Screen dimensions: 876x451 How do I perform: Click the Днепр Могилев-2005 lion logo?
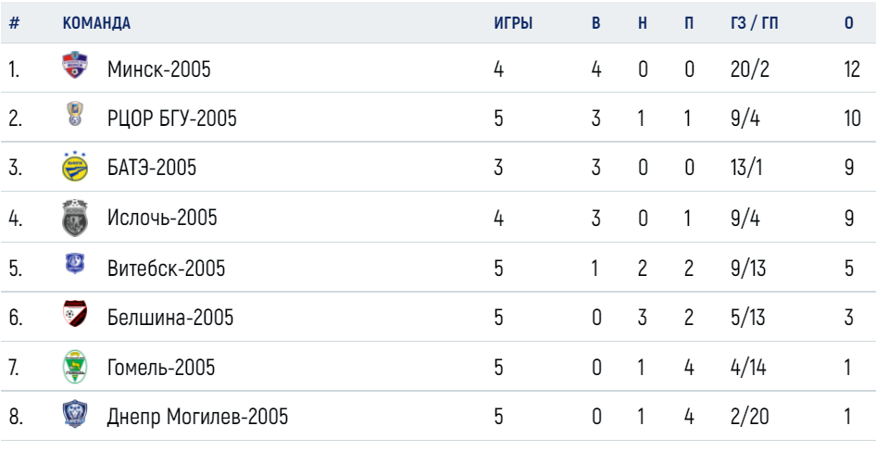[x=74, y=414]
